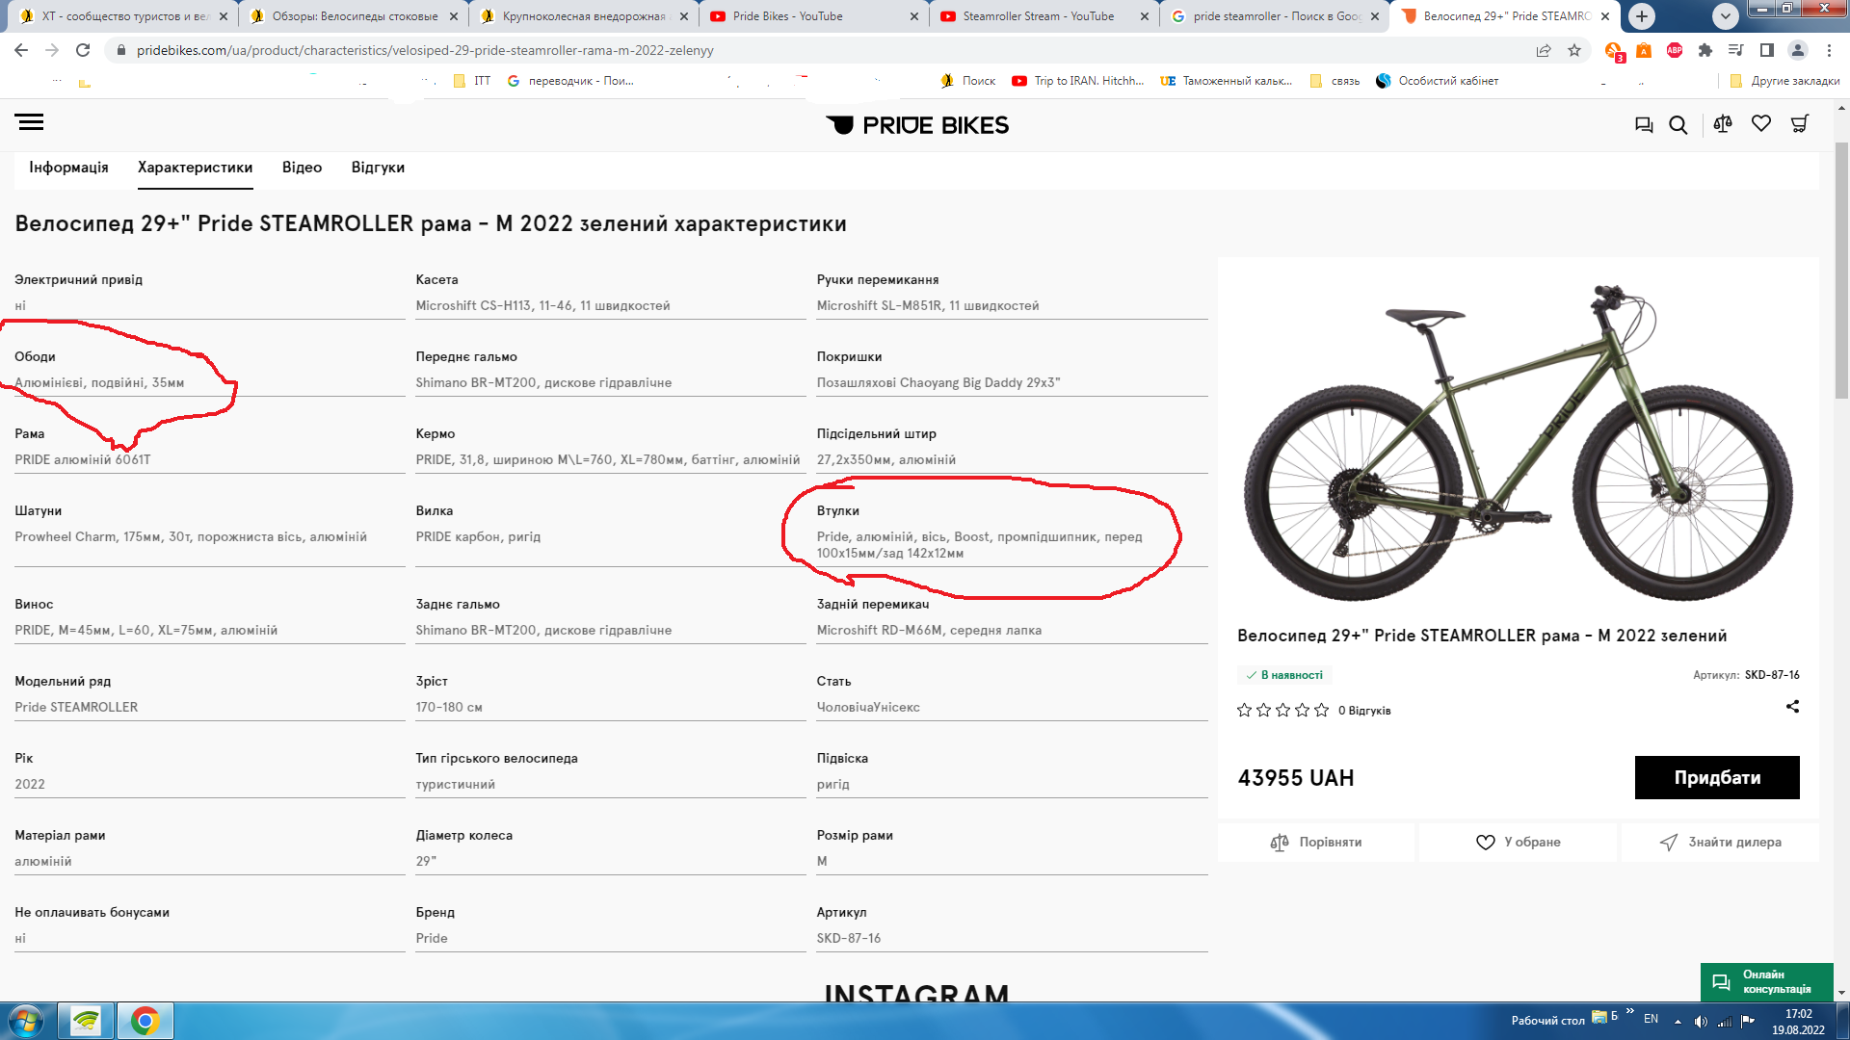Click the chat messages icon in header
This screenshot has width=1850, height=1040.
(x=1644, y=125)
